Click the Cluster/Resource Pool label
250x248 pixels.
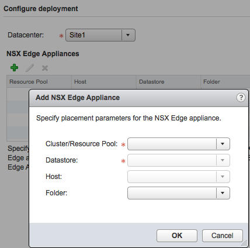pyautogui.click(x=82, y=144)
